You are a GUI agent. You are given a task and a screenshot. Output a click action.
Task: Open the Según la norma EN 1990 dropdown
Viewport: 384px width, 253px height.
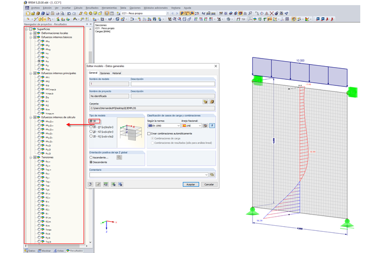pos(178,126)
